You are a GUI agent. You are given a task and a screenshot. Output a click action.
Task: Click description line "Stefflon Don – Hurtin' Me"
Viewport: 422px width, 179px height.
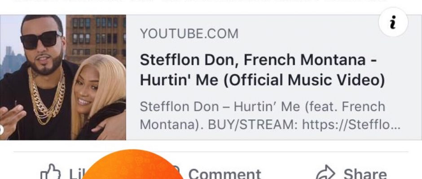click(263, 107)
